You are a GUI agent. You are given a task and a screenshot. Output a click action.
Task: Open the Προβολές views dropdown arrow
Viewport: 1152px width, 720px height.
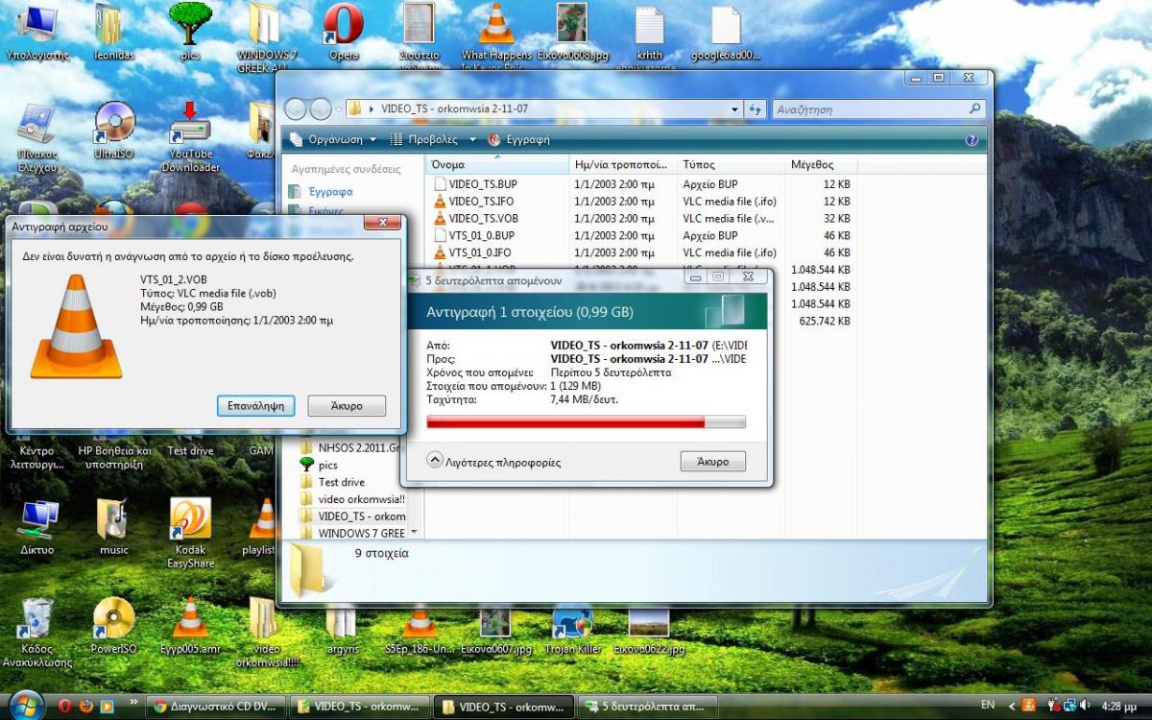(x=472, y=139)
